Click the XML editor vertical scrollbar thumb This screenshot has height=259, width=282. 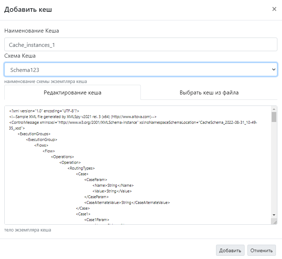click(x=274, y=117)
